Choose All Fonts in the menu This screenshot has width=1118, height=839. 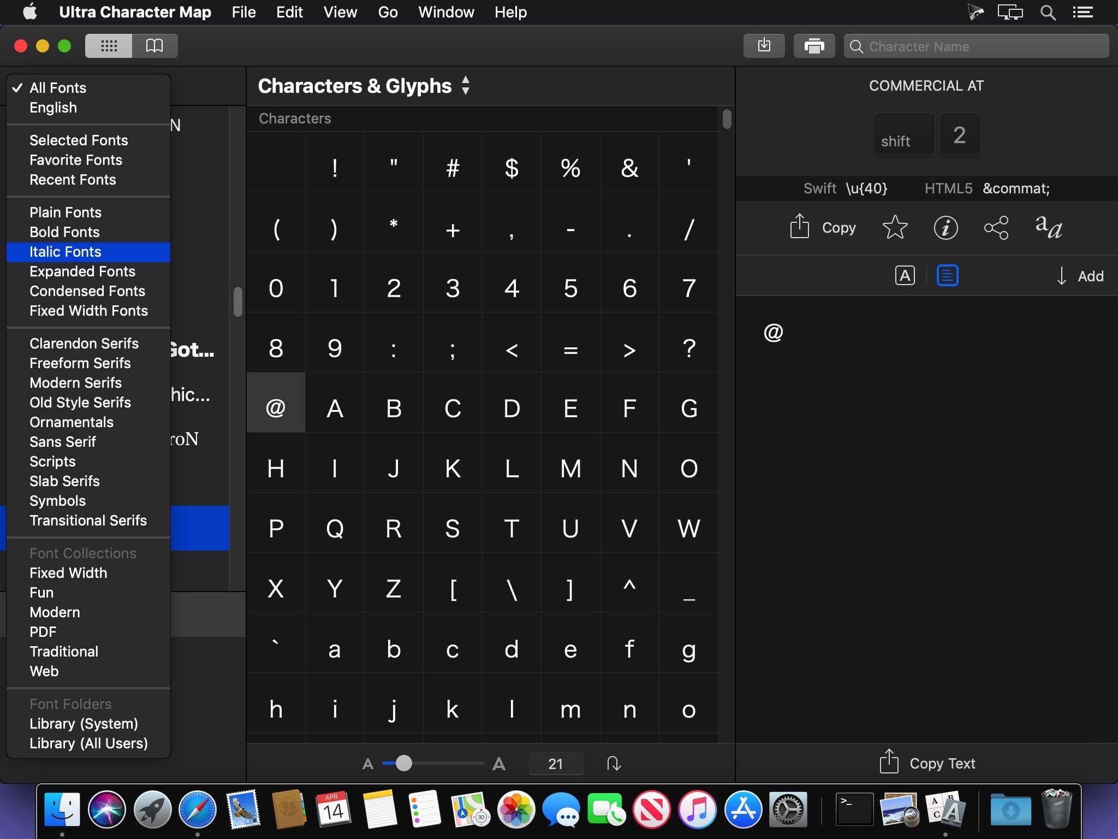click(x=88, y=88)
